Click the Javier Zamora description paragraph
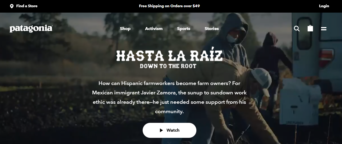Screen dimensions: 342x144 (169, 97)
